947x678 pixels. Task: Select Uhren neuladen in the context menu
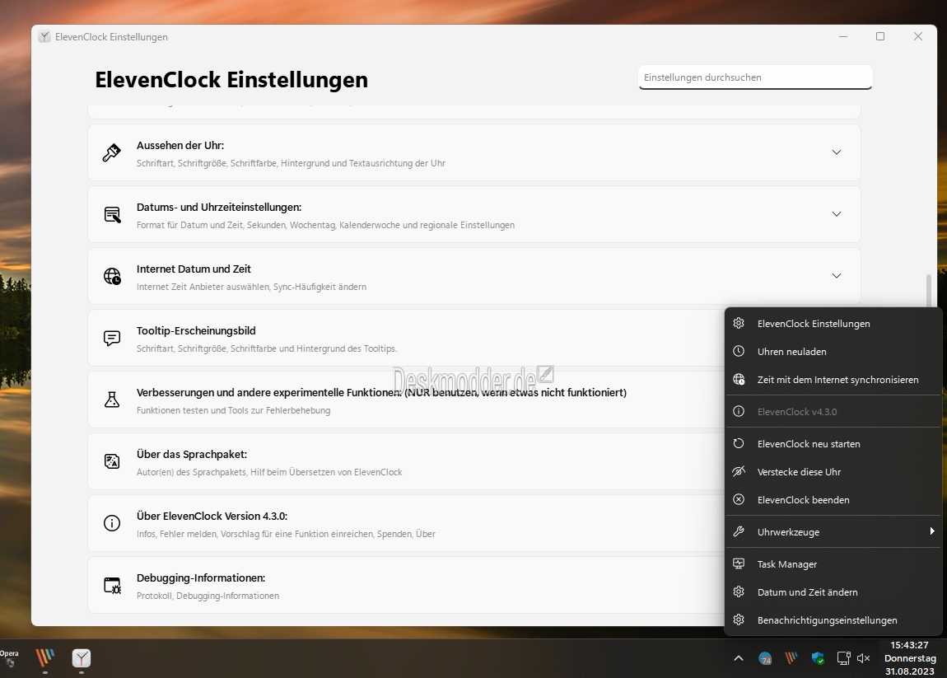[x=833, y=351]
